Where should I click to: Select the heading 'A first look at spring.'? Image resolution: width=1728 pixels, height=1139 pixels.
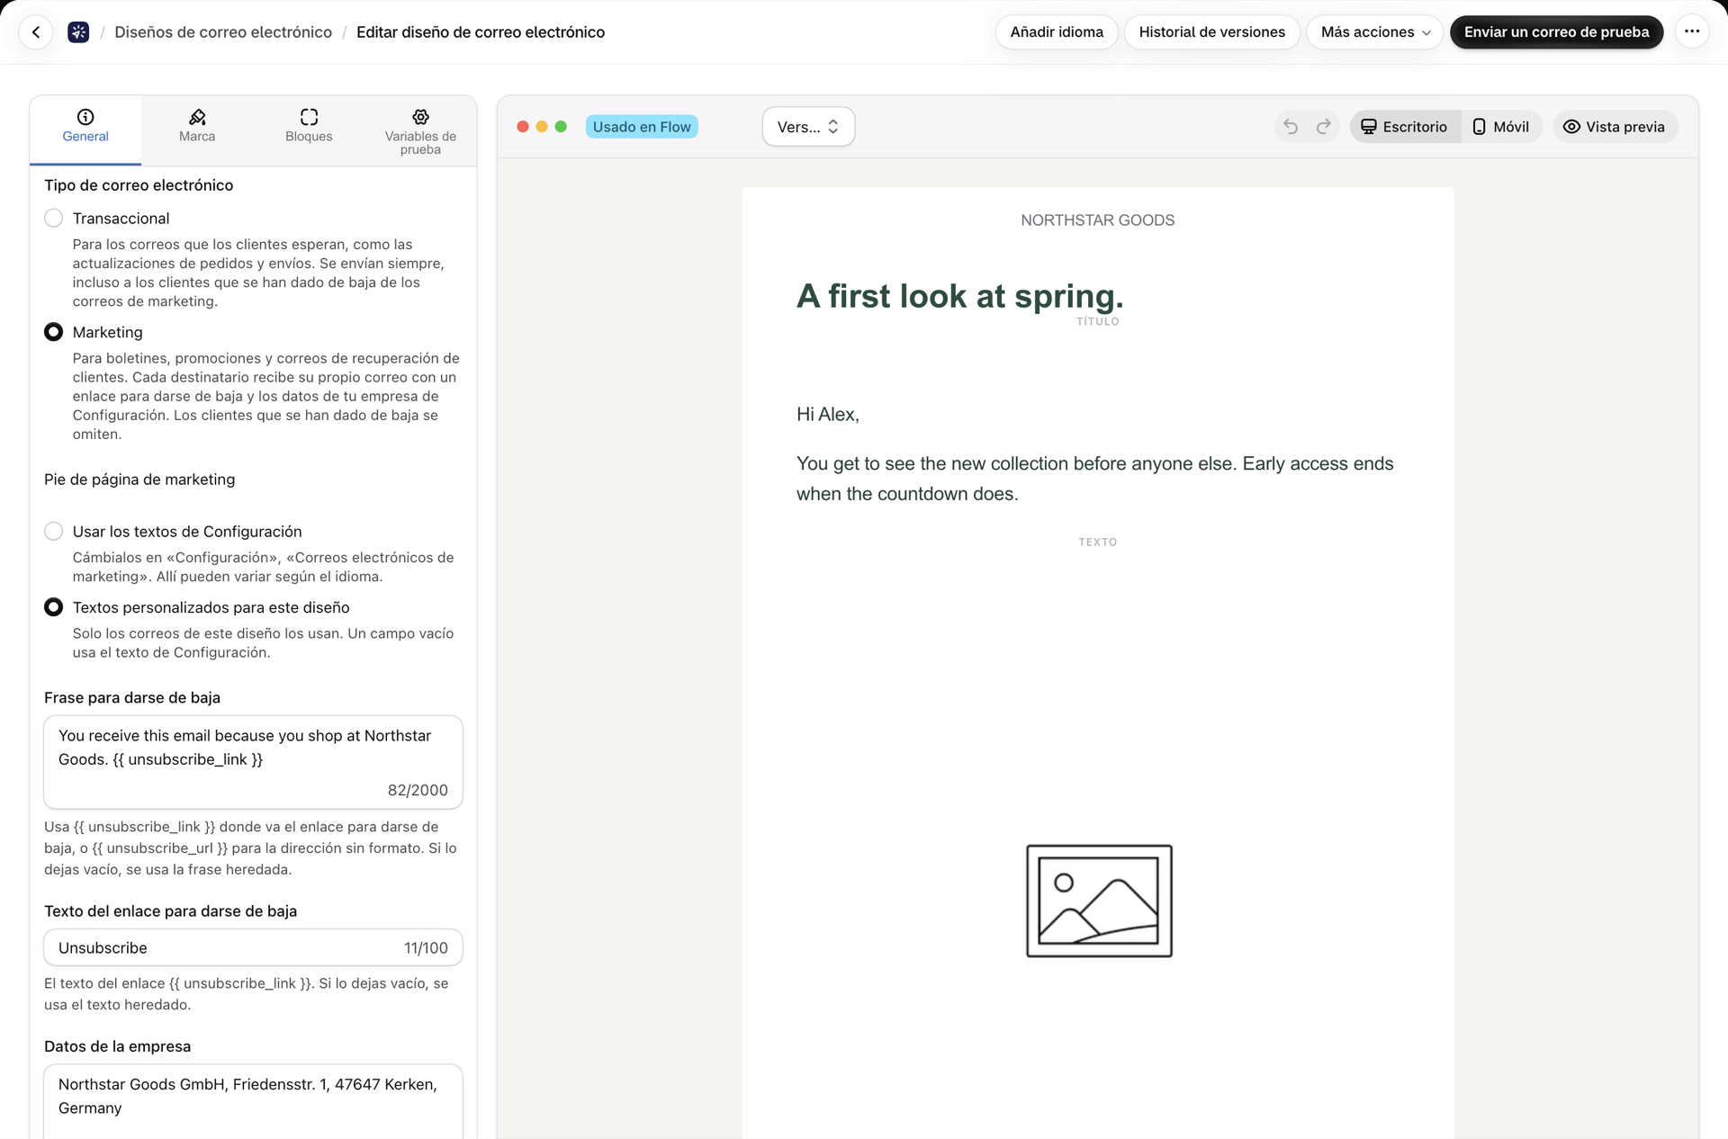coord(959,296)
